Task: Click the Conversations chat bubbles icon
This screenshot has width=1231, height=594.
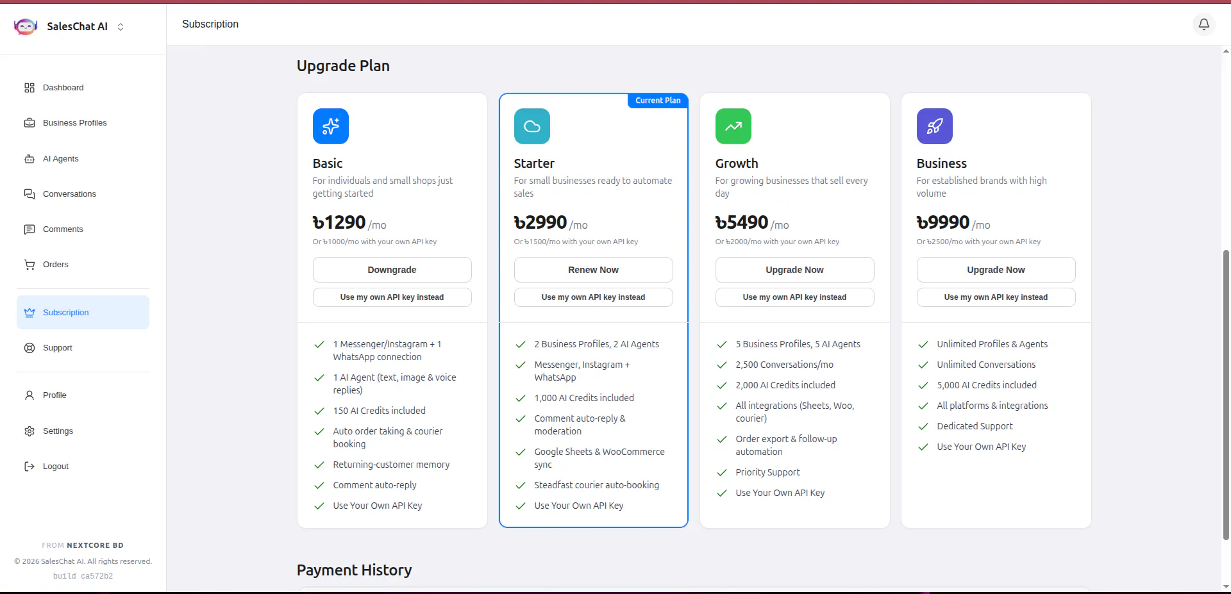Action: click(29, 194)
